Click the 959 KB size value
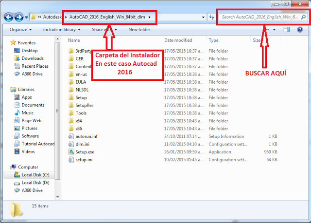311x223 pixels. (271, 152)
